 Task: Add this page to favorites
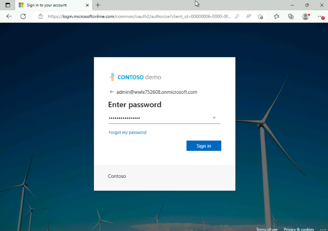point(260,17)
